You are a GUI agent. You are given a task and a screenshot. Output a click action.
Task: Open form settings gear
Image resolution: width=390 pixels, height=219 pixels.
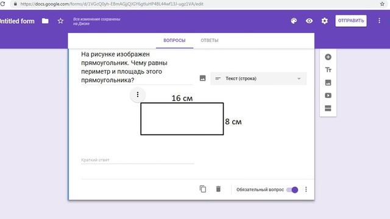325,21
